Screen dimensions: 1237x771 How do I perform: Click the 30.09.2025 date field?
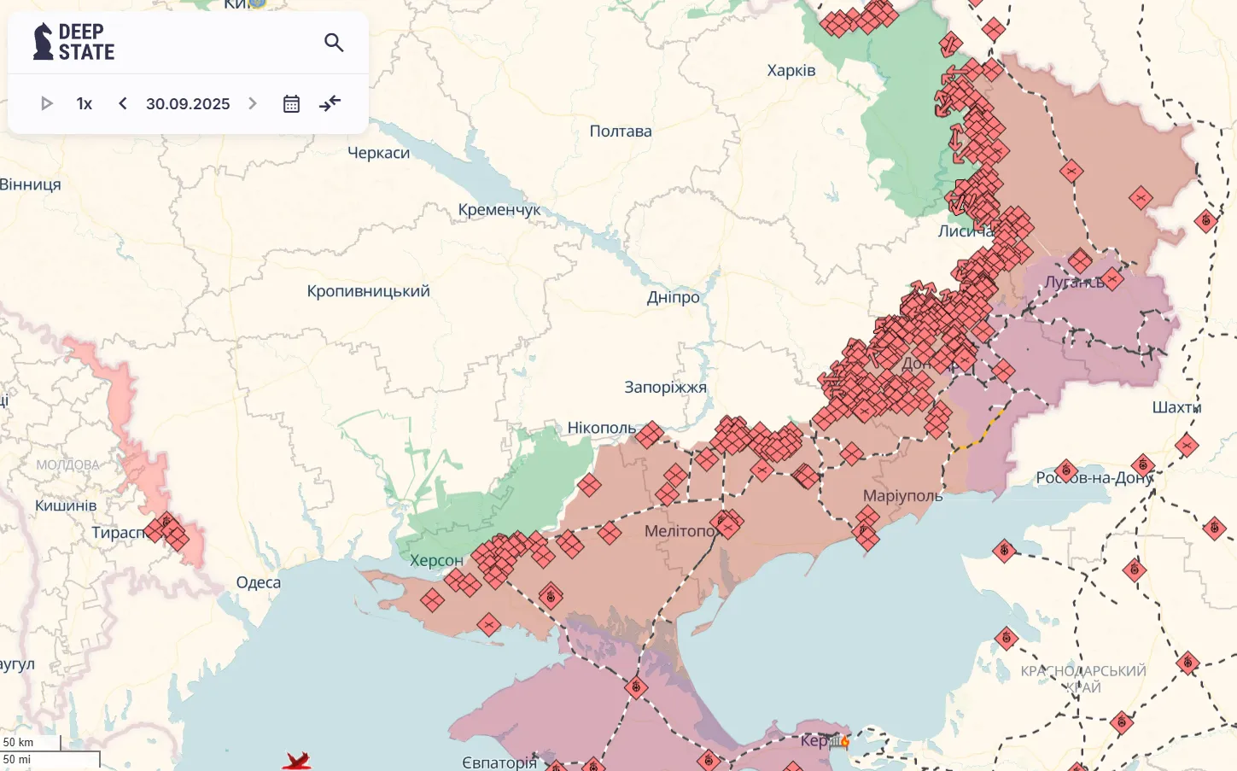188,104
